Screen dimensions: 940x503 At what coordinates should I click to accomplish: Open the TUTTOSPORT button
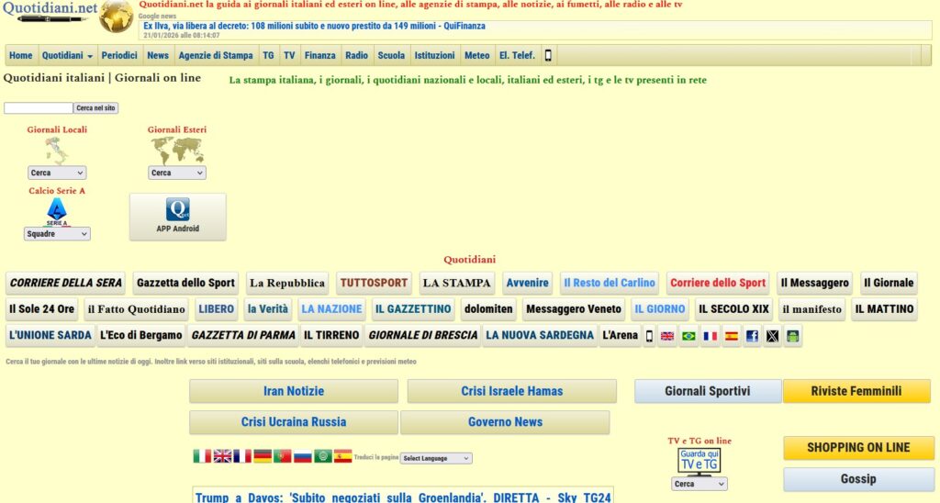(x=375, y=283)
